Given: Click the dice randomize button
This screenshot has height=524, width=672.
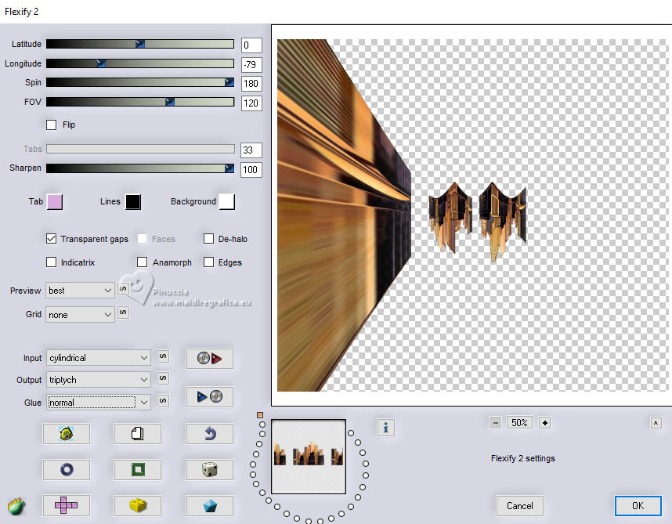Looking at the screenshot, I should point(210,470).
